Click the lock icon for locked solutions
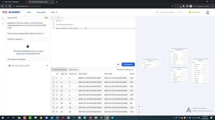The image size is (215, 120). 28,46
